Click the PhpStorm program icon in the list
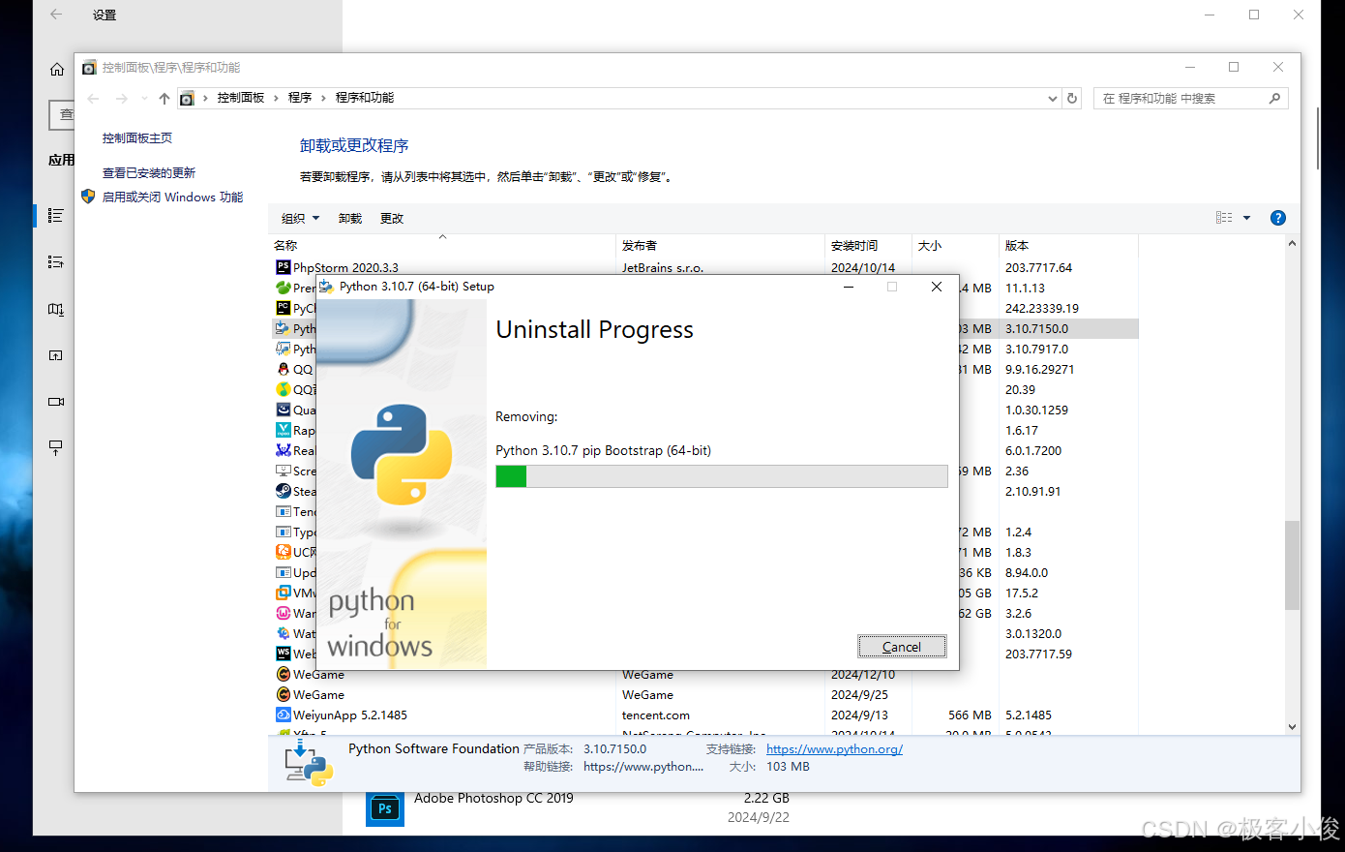The width and height of the screenshot is (1345, 852). tap(284, 267)
